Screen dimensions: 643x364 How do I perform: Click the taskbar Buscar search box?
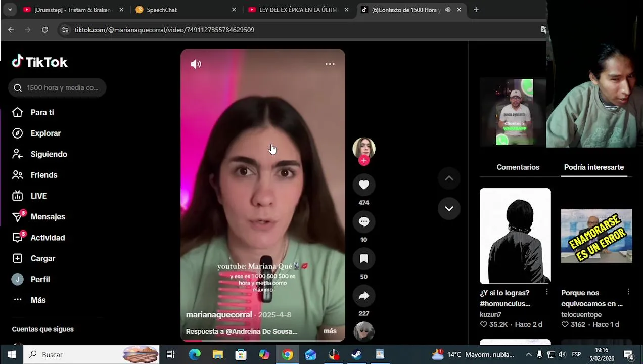91,355
